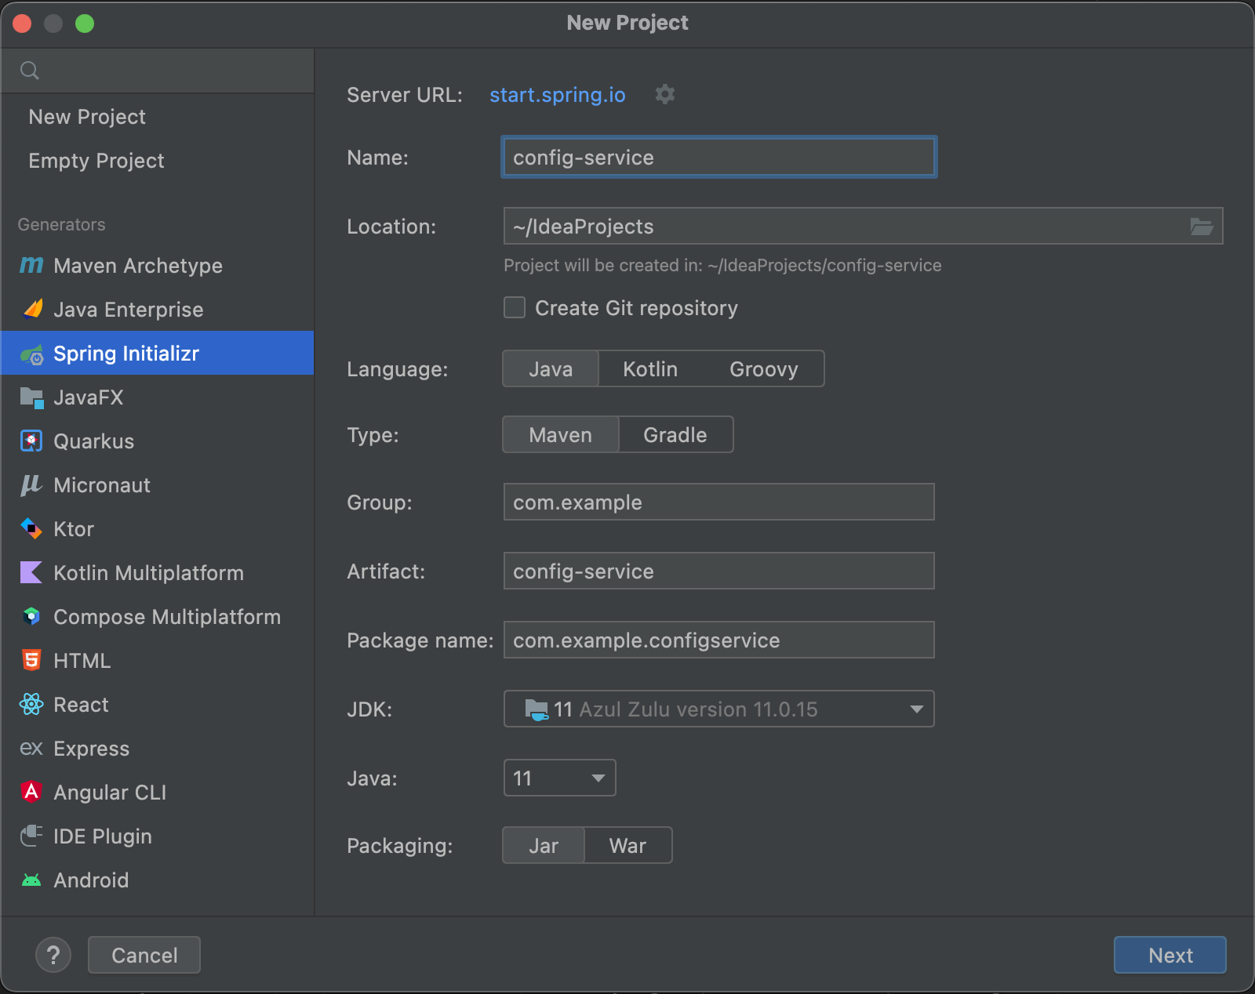The height and width of the screenshot is (994, 1255).
Task: Click the Compose Multiplatform icon
Action: coord(31,617)
